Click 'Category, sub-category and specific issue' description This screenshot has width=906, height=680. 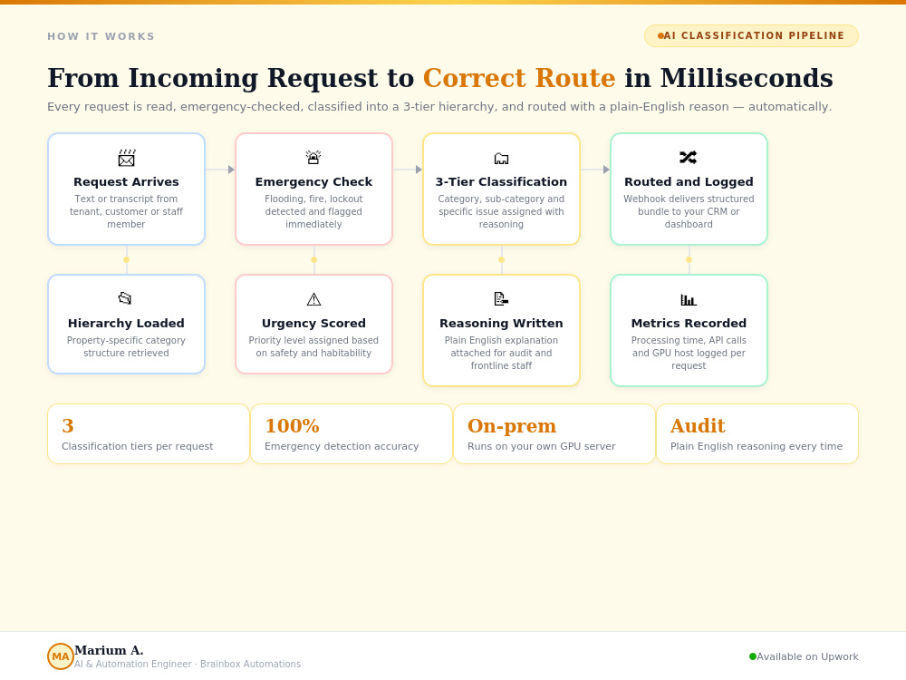(x=501, y=211)
